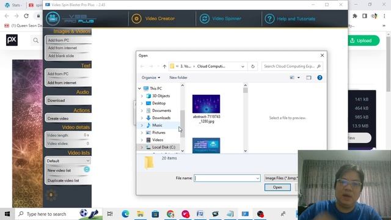
Task: Click the Open button in dialog
Action: pyautogui.click(x=277, y=188)
